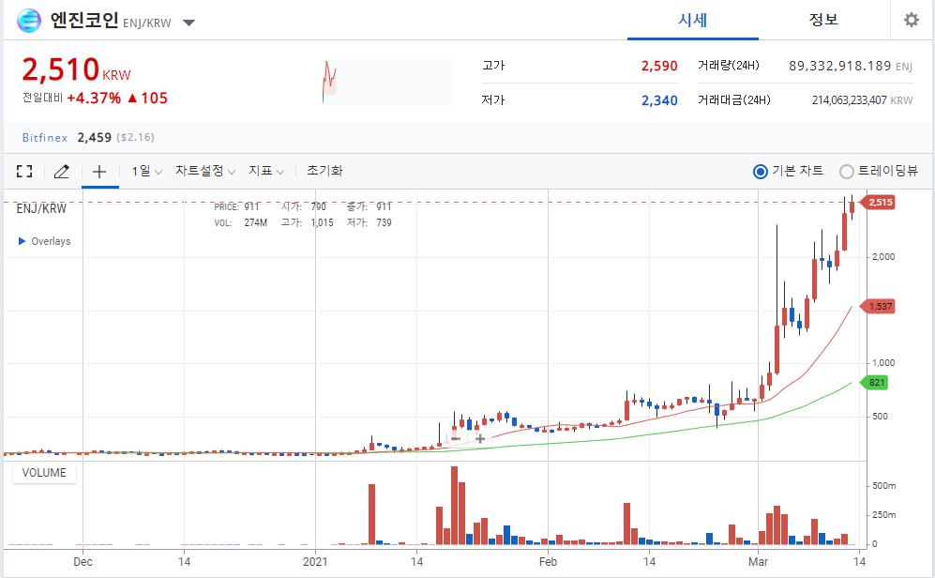
Task: Click the mini price sparkline thumbnail
Action: point(388,83)
